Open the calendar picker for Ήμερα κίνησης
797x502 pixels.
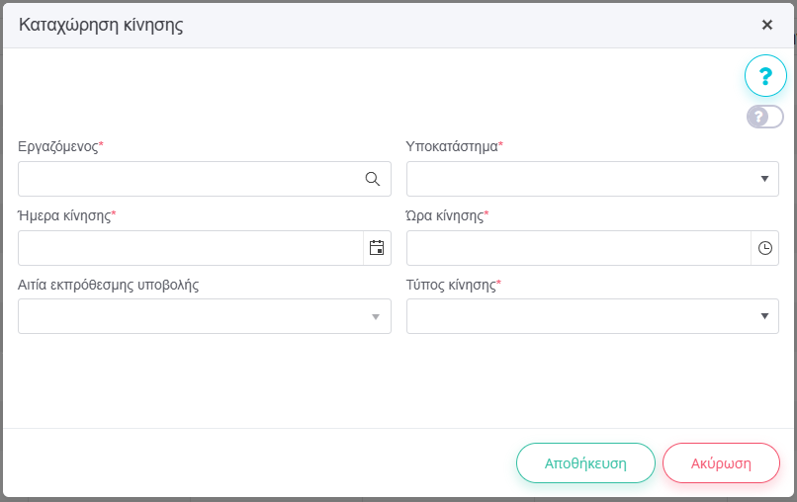coord(377,248)
